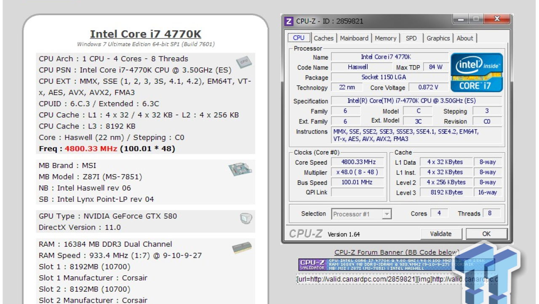
Task: Open the About tab
Action: [x=465, y=38]
